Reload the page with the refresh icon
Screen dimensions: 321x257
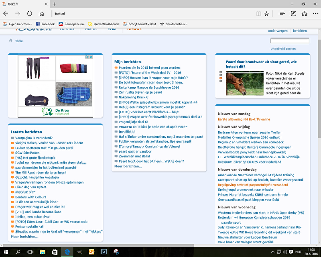[30, 14]
